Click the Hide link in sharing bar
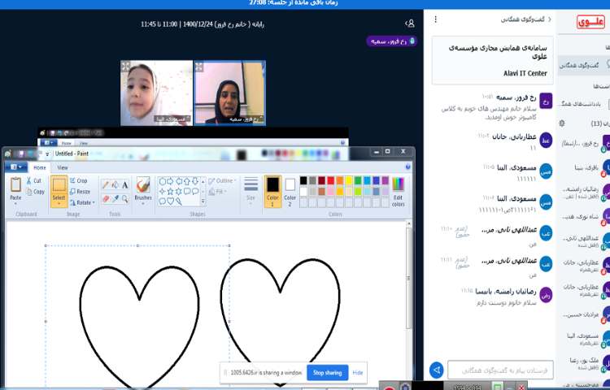 pyautogui.click(x=358, y=372)
